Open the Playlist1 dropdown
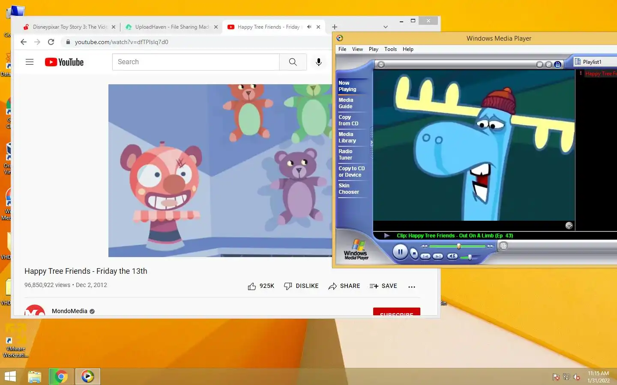 pos(596,62)
